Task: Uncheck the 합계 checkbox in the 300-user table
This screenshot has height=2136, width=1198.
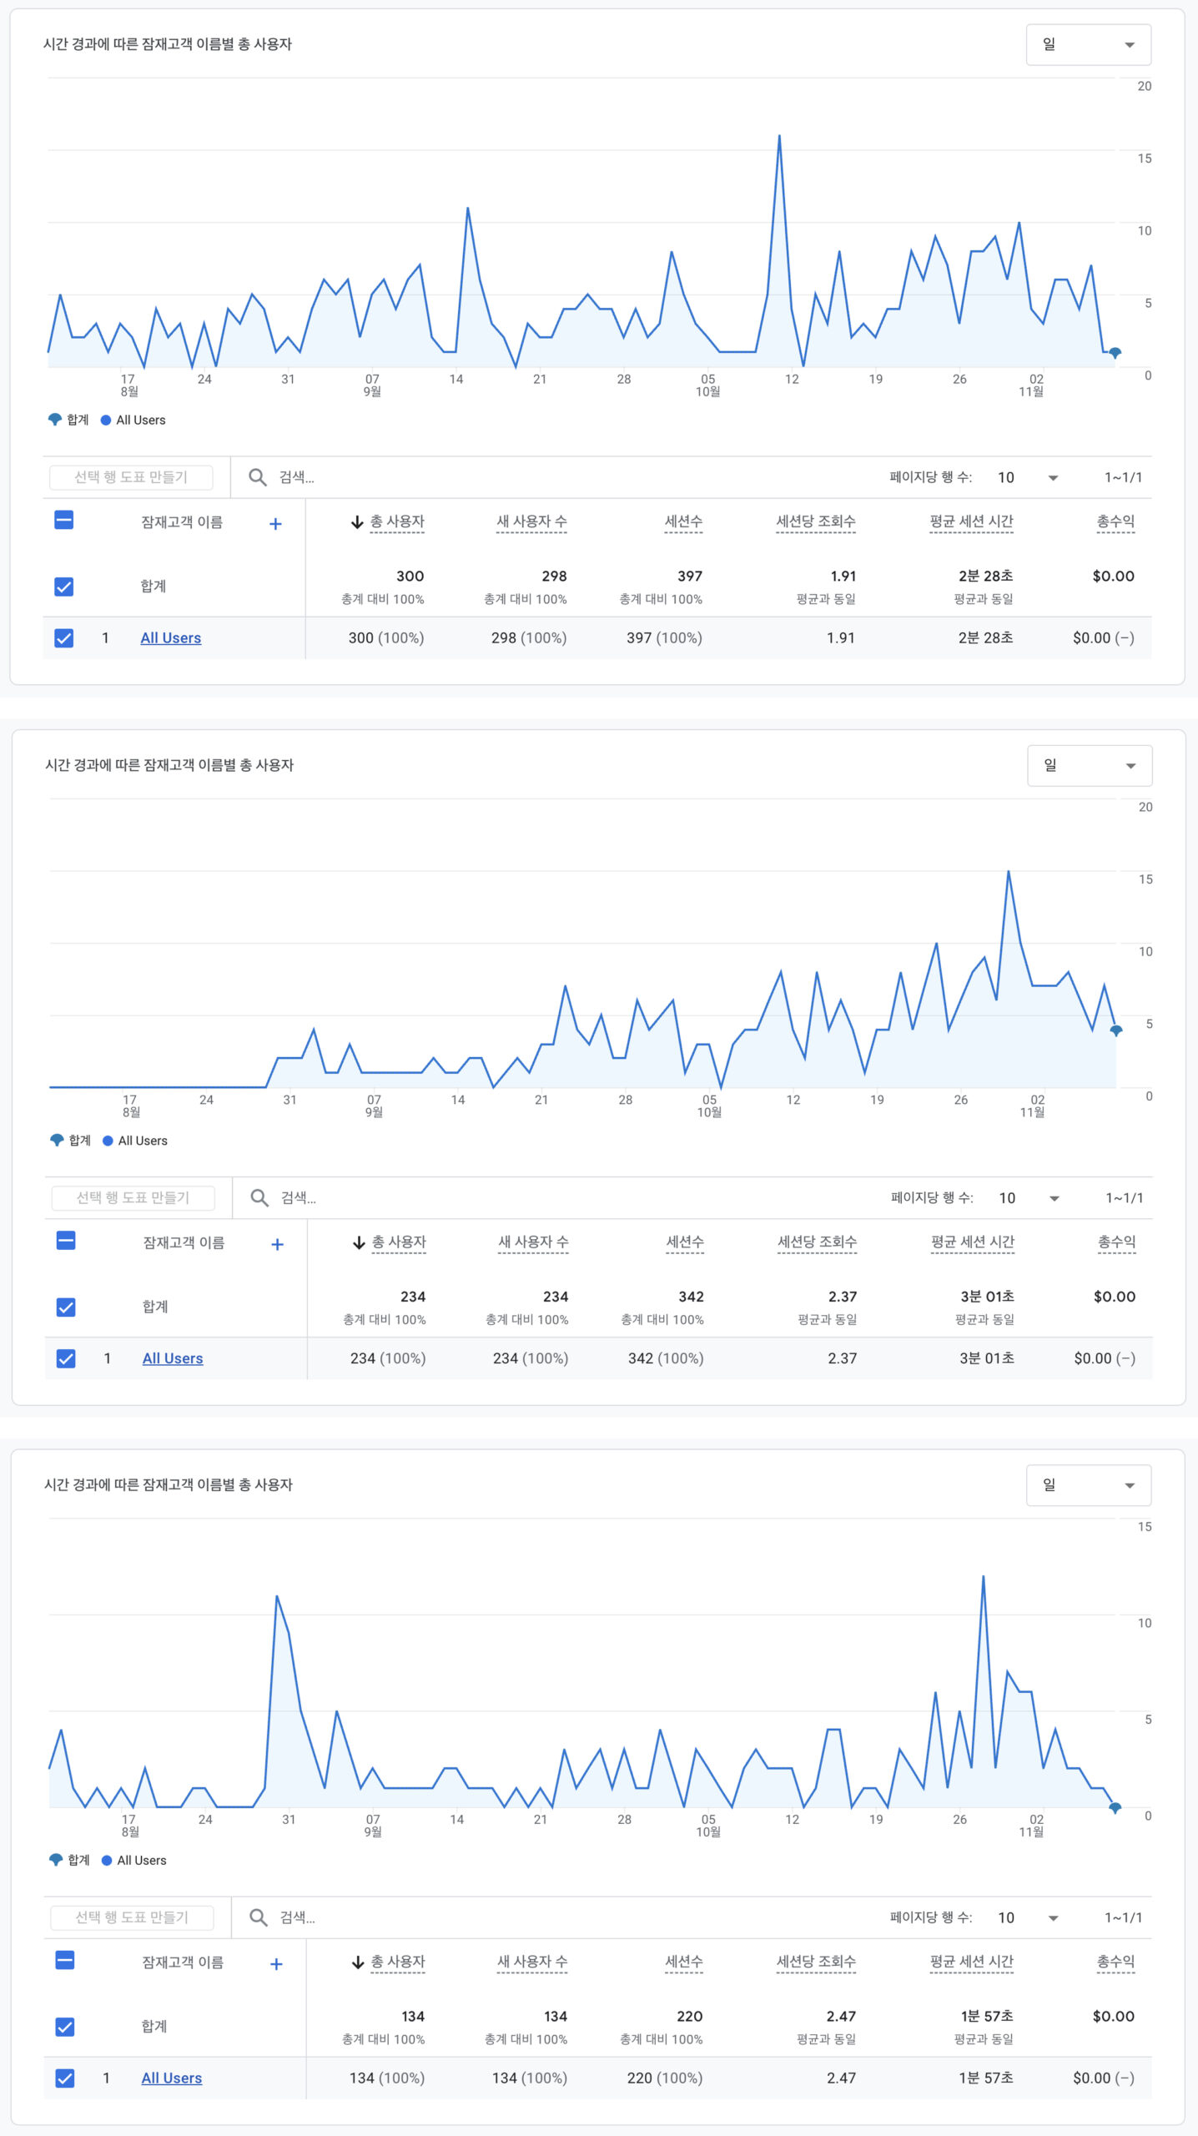Action: 64,587
